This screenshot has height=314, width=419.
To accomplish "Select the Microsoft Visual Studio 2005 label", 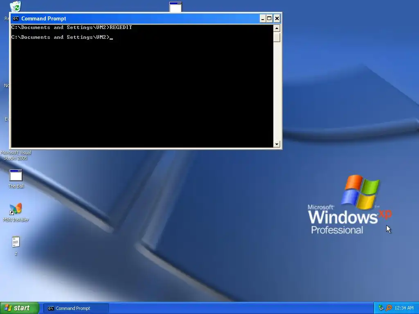I will 16,155.
